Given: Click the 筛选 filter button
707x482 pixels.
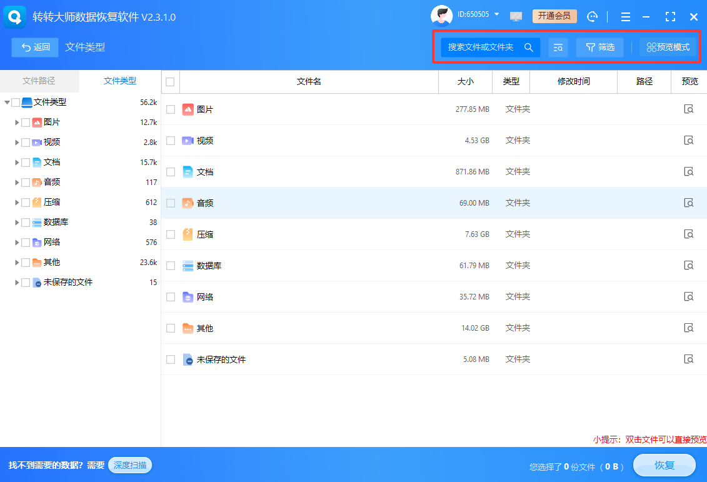Looking at the screenshot, I should pyautogui.click(x=599, y=48).
